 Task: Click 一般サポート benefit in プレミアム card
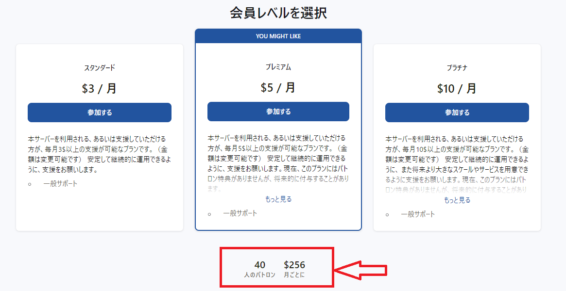240,213
